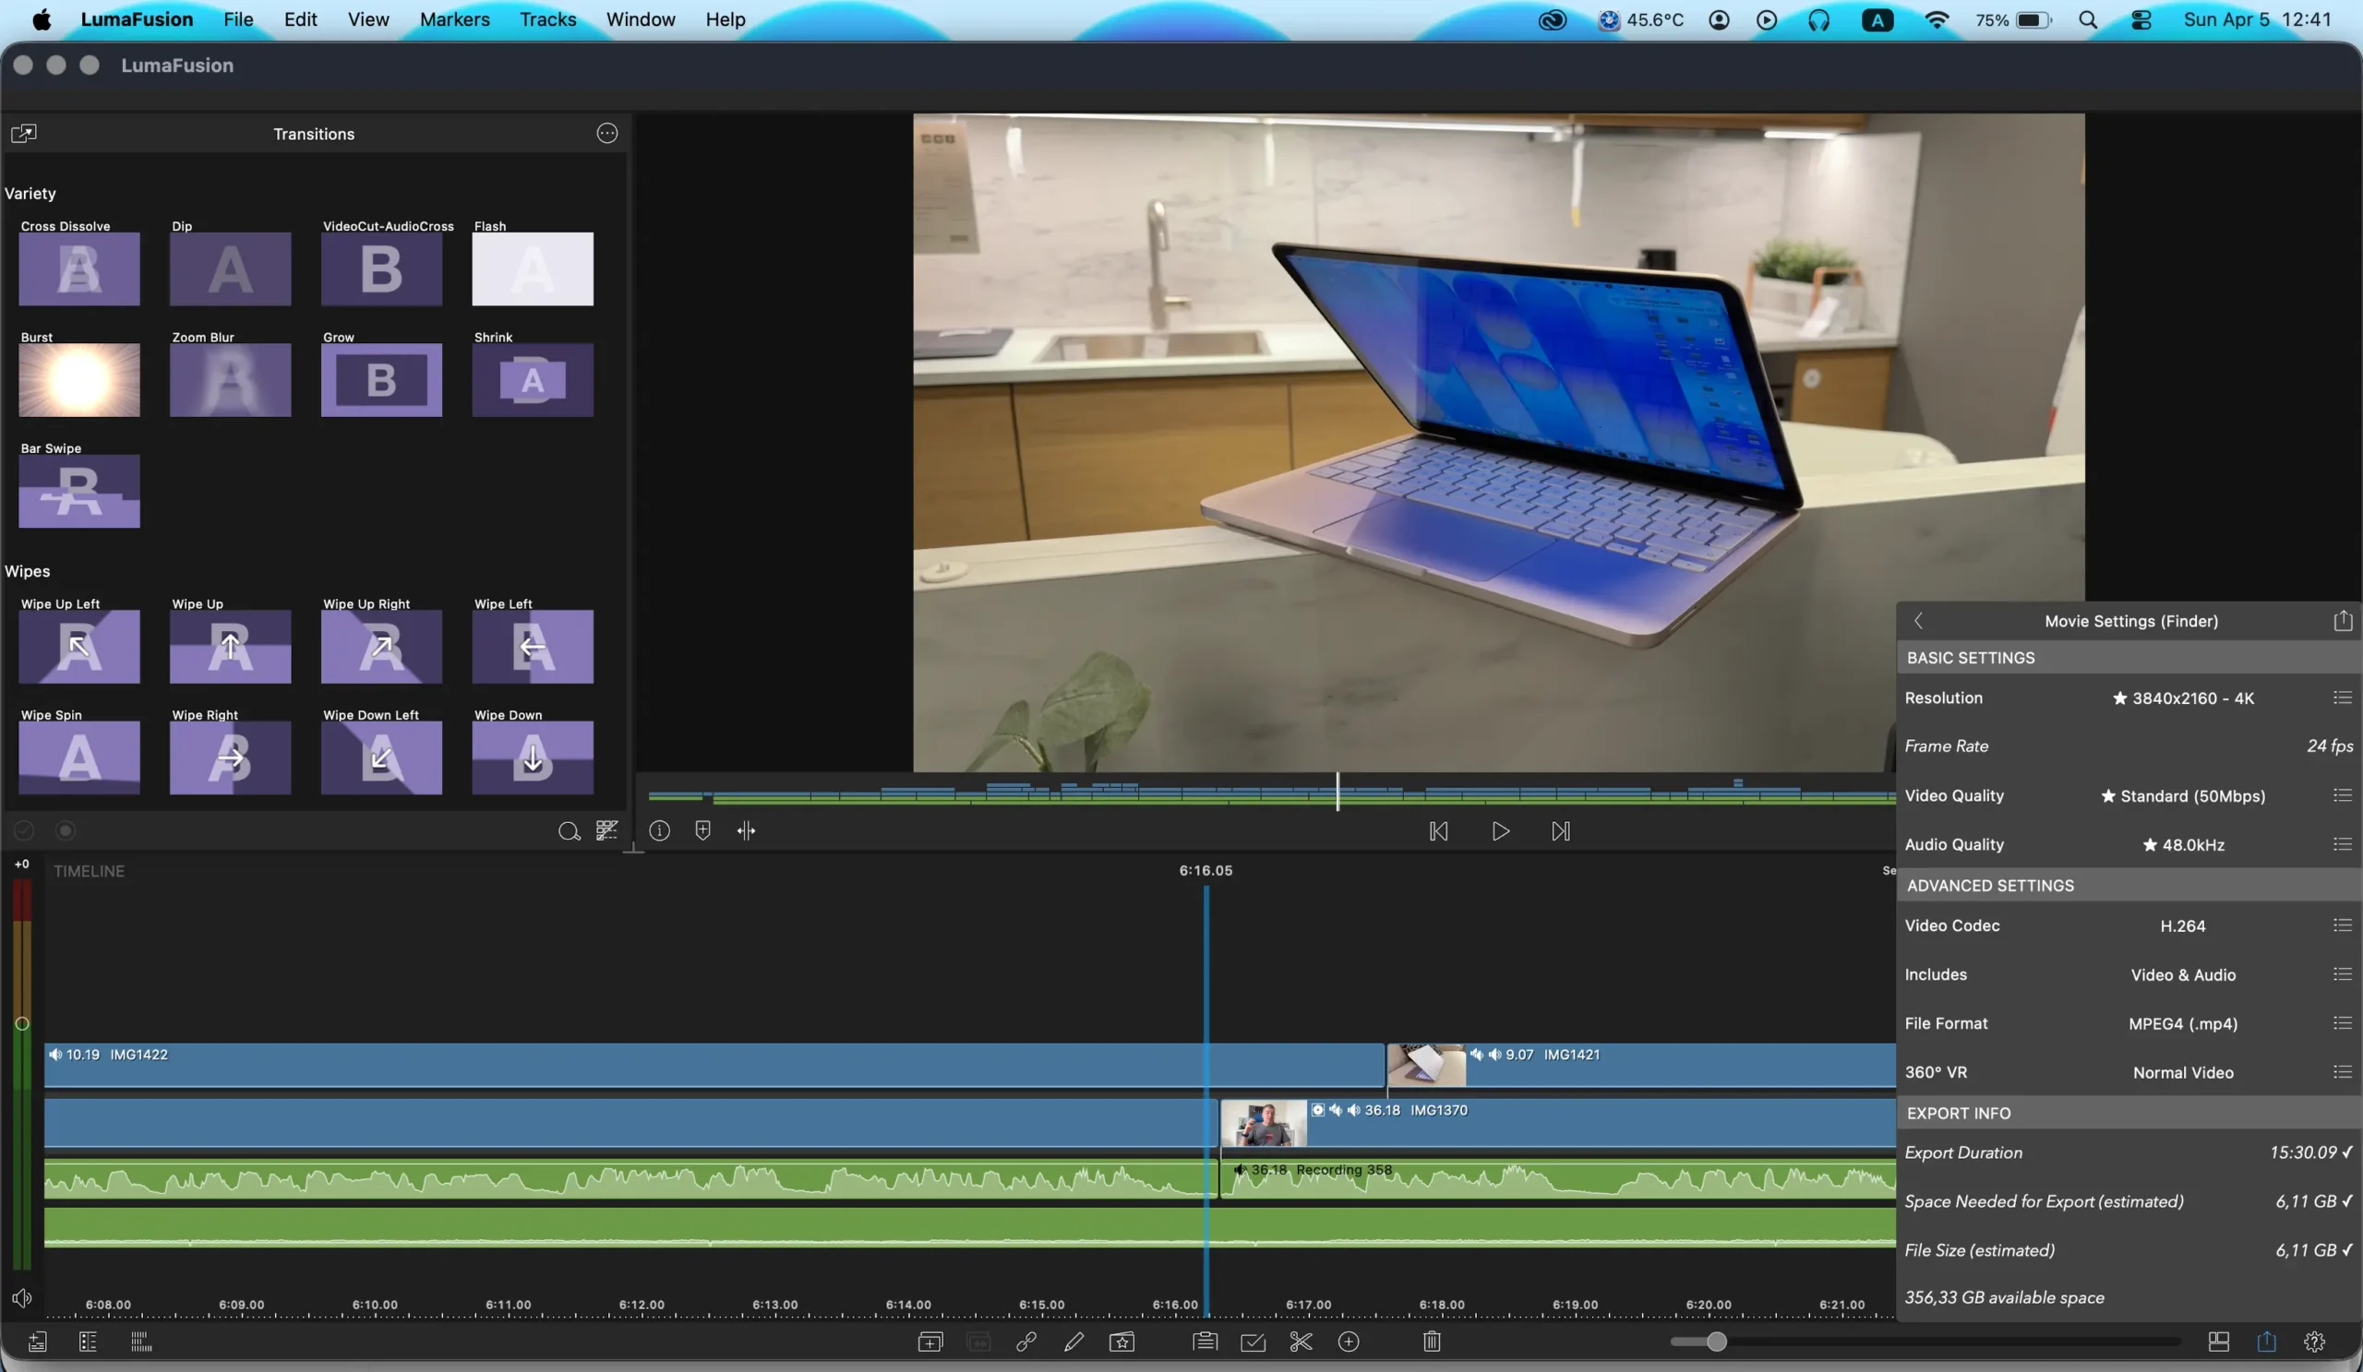
Task: Open the Resolution options list
Action: pyautogui.click(x=2342, y=698)
